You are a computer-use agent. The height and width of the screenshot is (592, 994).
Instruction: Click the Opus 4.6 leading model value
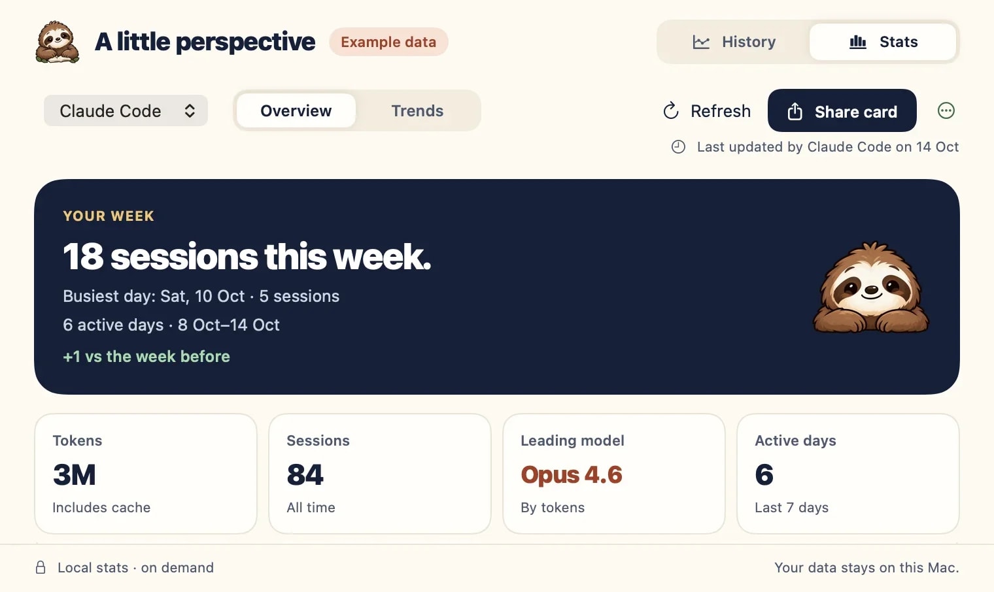pos(572,474)
